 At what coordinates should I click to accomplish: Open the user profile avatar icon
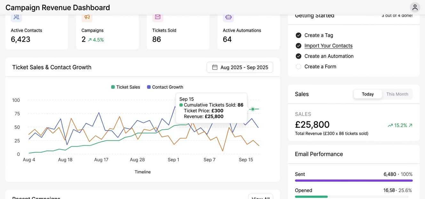point(415,7)
